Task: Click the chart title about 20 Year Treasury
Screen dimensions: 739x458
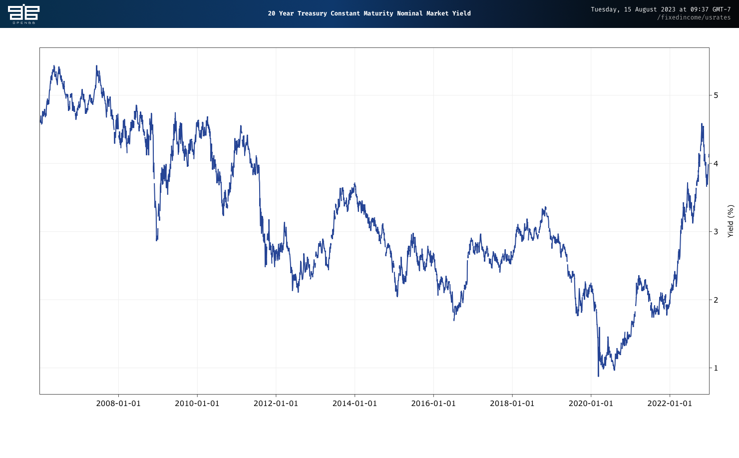Action: pyautogui.click(x=369, y=13)
